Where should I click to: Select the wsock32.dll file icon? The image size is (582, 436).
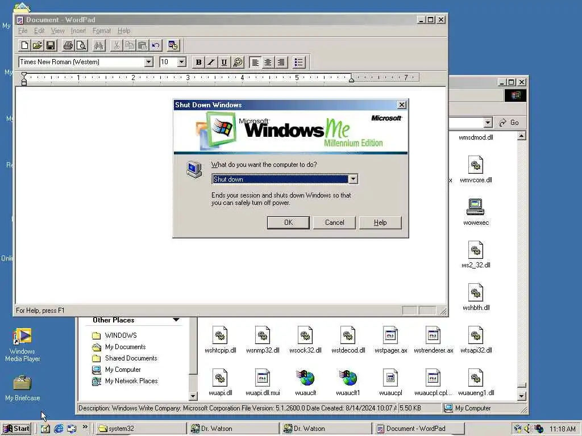(x=305, y=335)
